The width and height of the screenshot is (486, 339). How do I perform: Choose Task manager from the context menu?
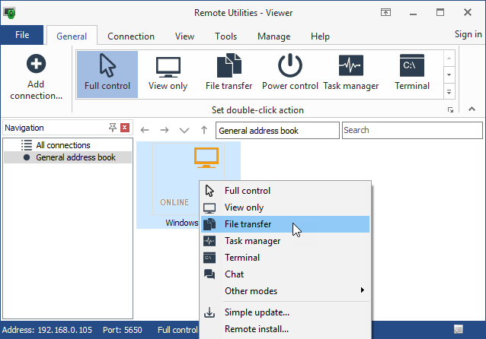285,241
